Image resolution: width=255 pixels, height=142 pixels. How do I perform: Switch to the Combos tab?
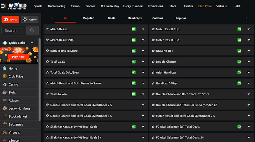(157, 18)
